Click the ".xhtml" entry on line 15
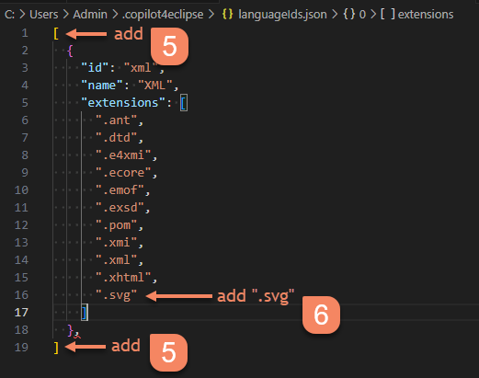The width and height of the screenshot is (479, 378). pos(123,278)
